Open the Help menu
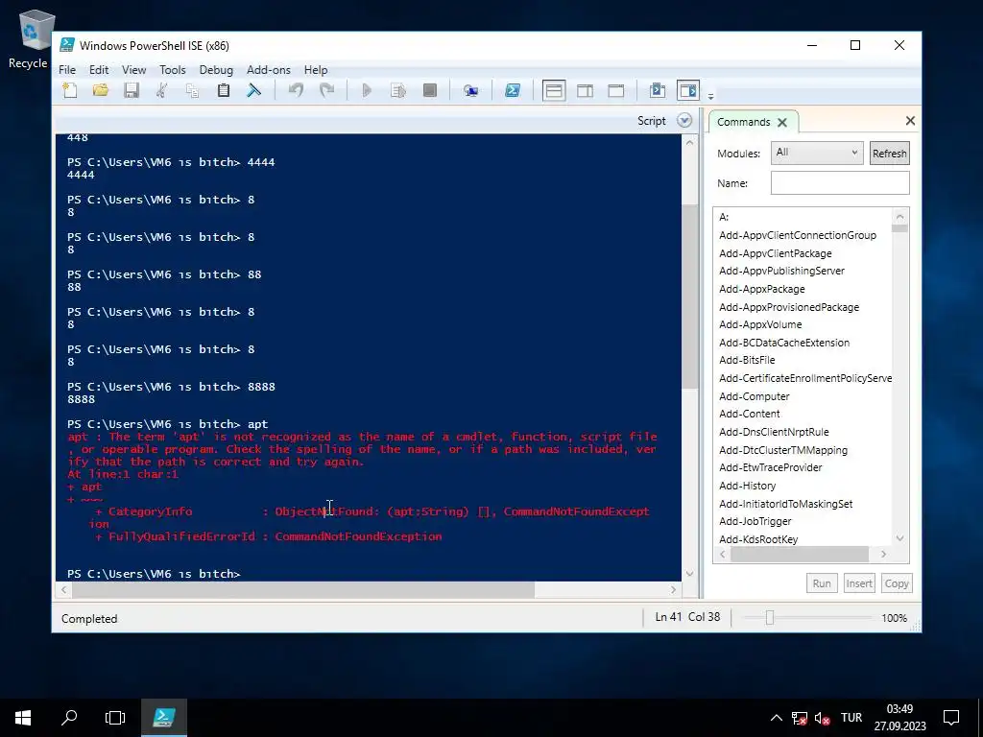Screen dimensions: 983x737 pyautogui.click(x=315, y=69)
